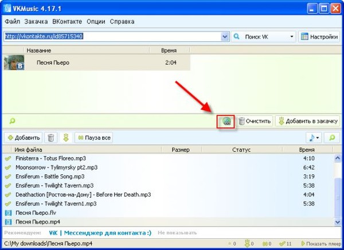
Task: Open the ViK Мессенджер для контакта link
Action: [100, 233]
